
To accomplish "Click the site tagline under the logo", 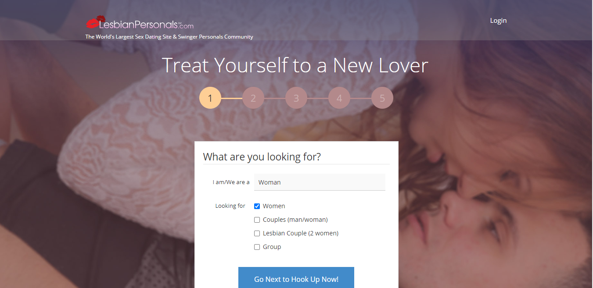I will tap(169, 37).
